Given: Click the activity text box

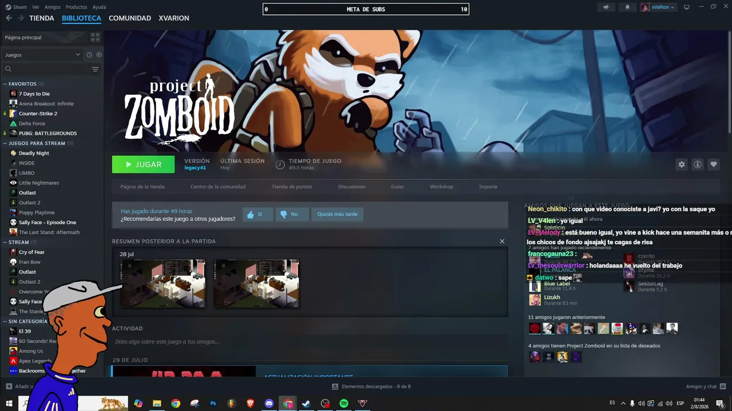Looking at the screenshot, I should (309, 341).
